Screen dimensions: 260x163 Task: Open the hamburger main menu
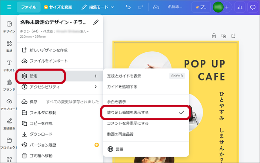pos(9,7)
